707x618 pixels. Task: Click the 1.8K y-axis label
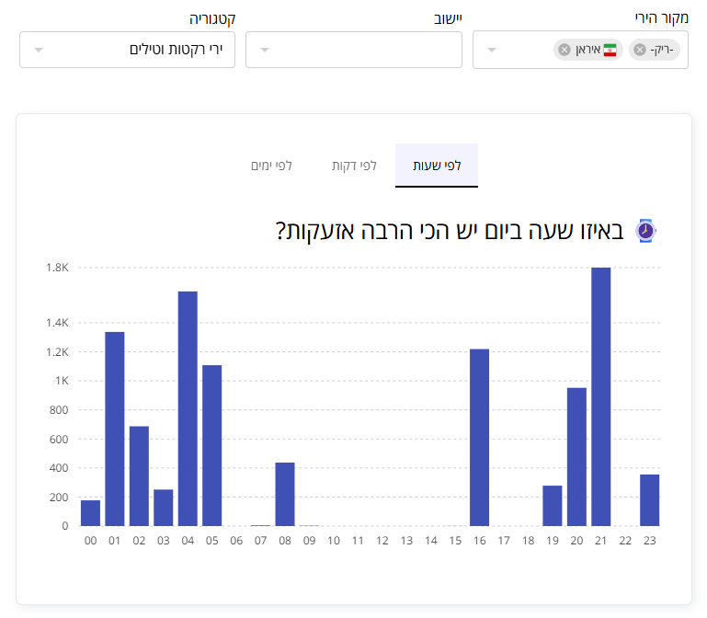coord(57,268)
